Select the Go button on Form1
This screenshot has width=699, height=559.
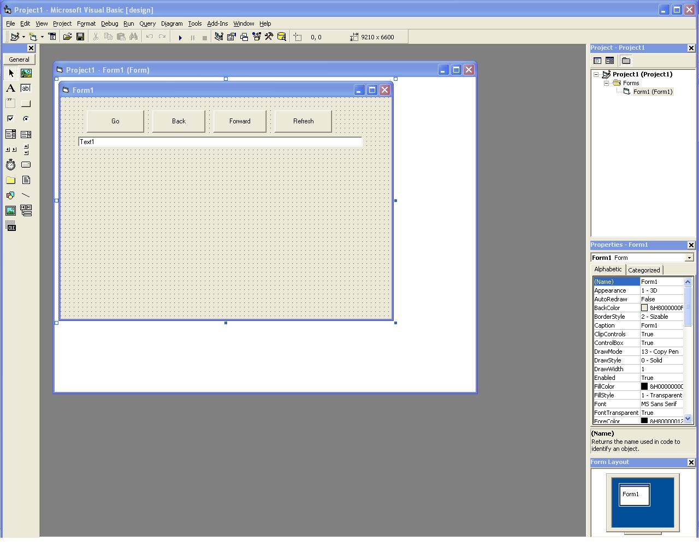click(115, 121)
